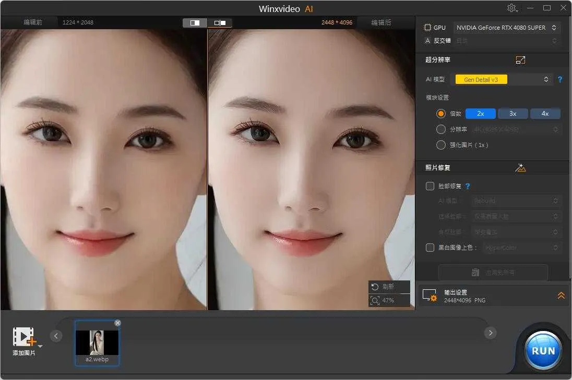The height and width of the screenshot is (380, 572).
Task: Choose the 2x scale button
Action: click(481, 114)
